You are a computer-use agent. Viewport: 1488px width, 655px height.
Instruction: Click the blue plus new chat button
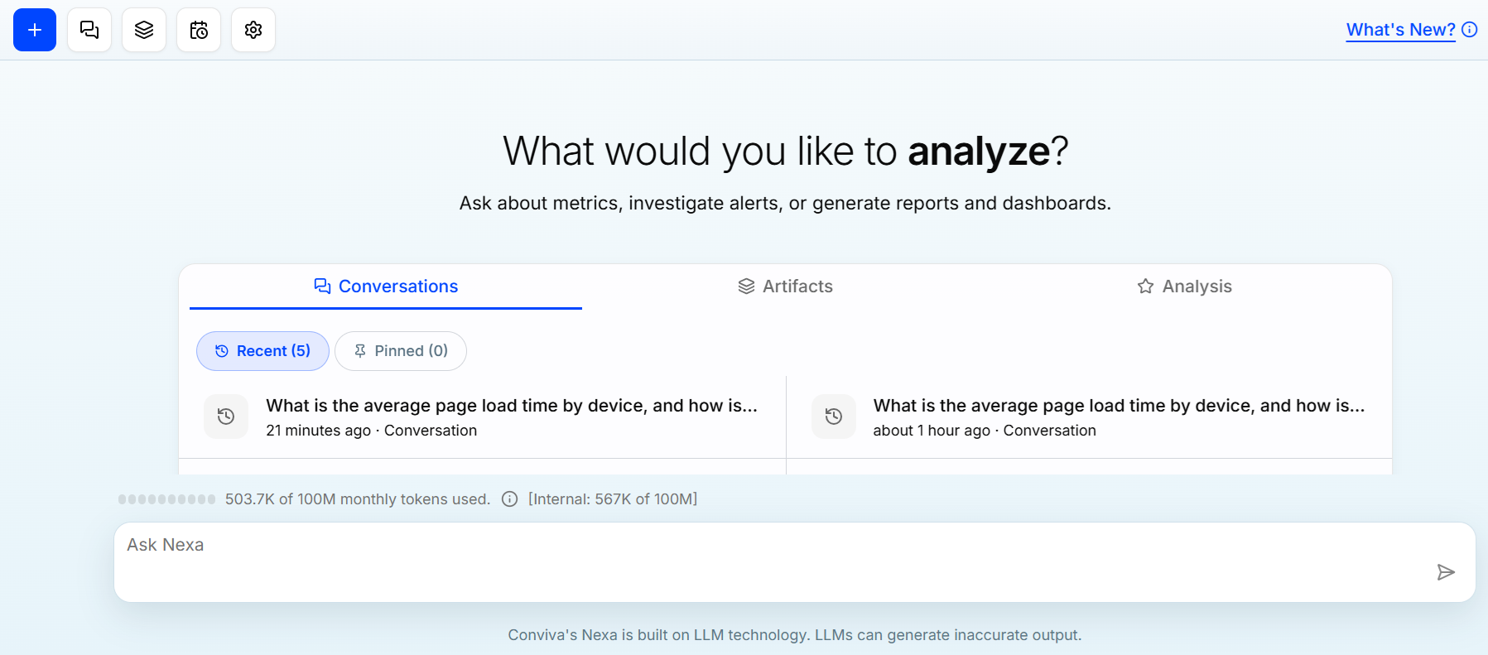click(x=35, y=30)
